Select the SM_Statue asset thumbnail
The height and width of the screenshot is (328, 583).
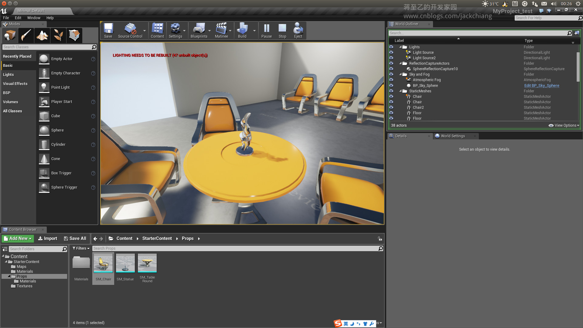[125, 263]
